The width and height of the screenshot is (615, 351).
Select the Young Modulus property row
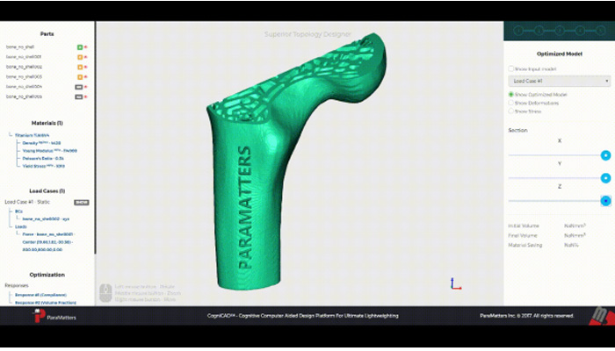coord(50,151)
